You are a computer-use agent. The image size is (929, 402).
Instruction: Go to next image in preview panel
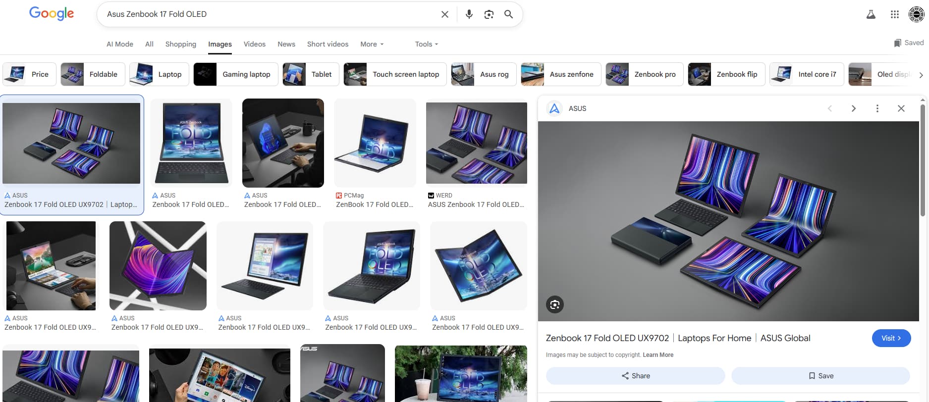tap(854, 108)
